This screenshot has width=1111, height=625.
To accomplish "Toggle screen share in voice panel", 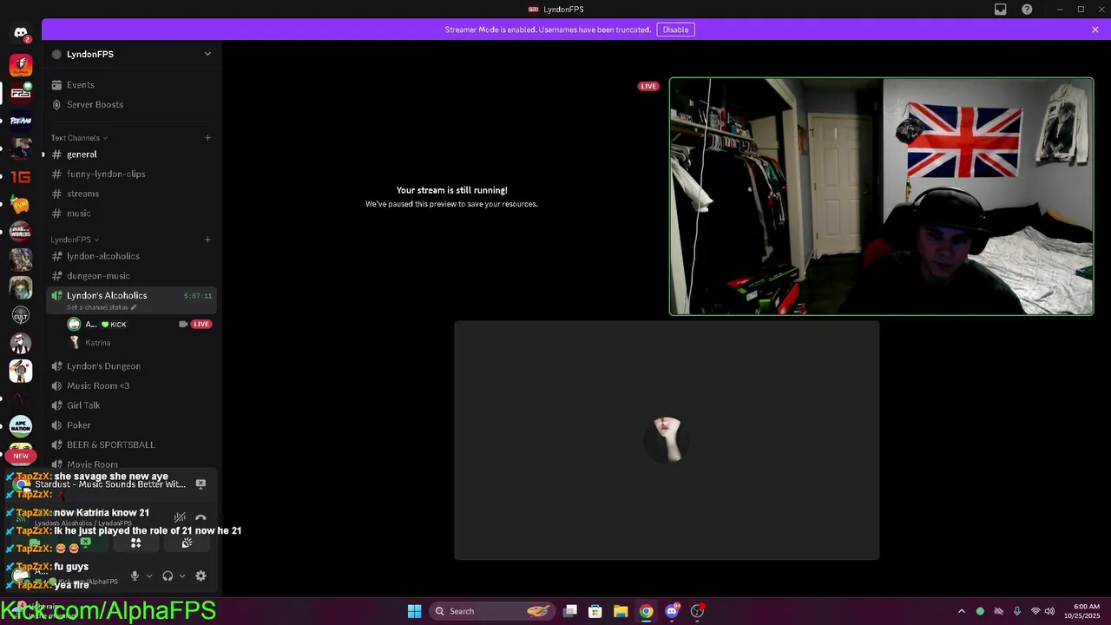I will pos(85,543).
